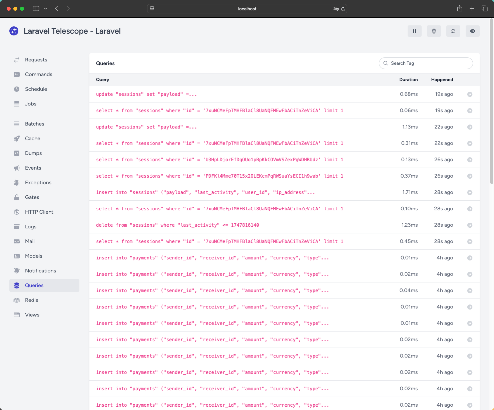Open details arrow for the 0.04ms payments insert
Viewport: 494px width, 410px height.
click(x=470, y=291)
